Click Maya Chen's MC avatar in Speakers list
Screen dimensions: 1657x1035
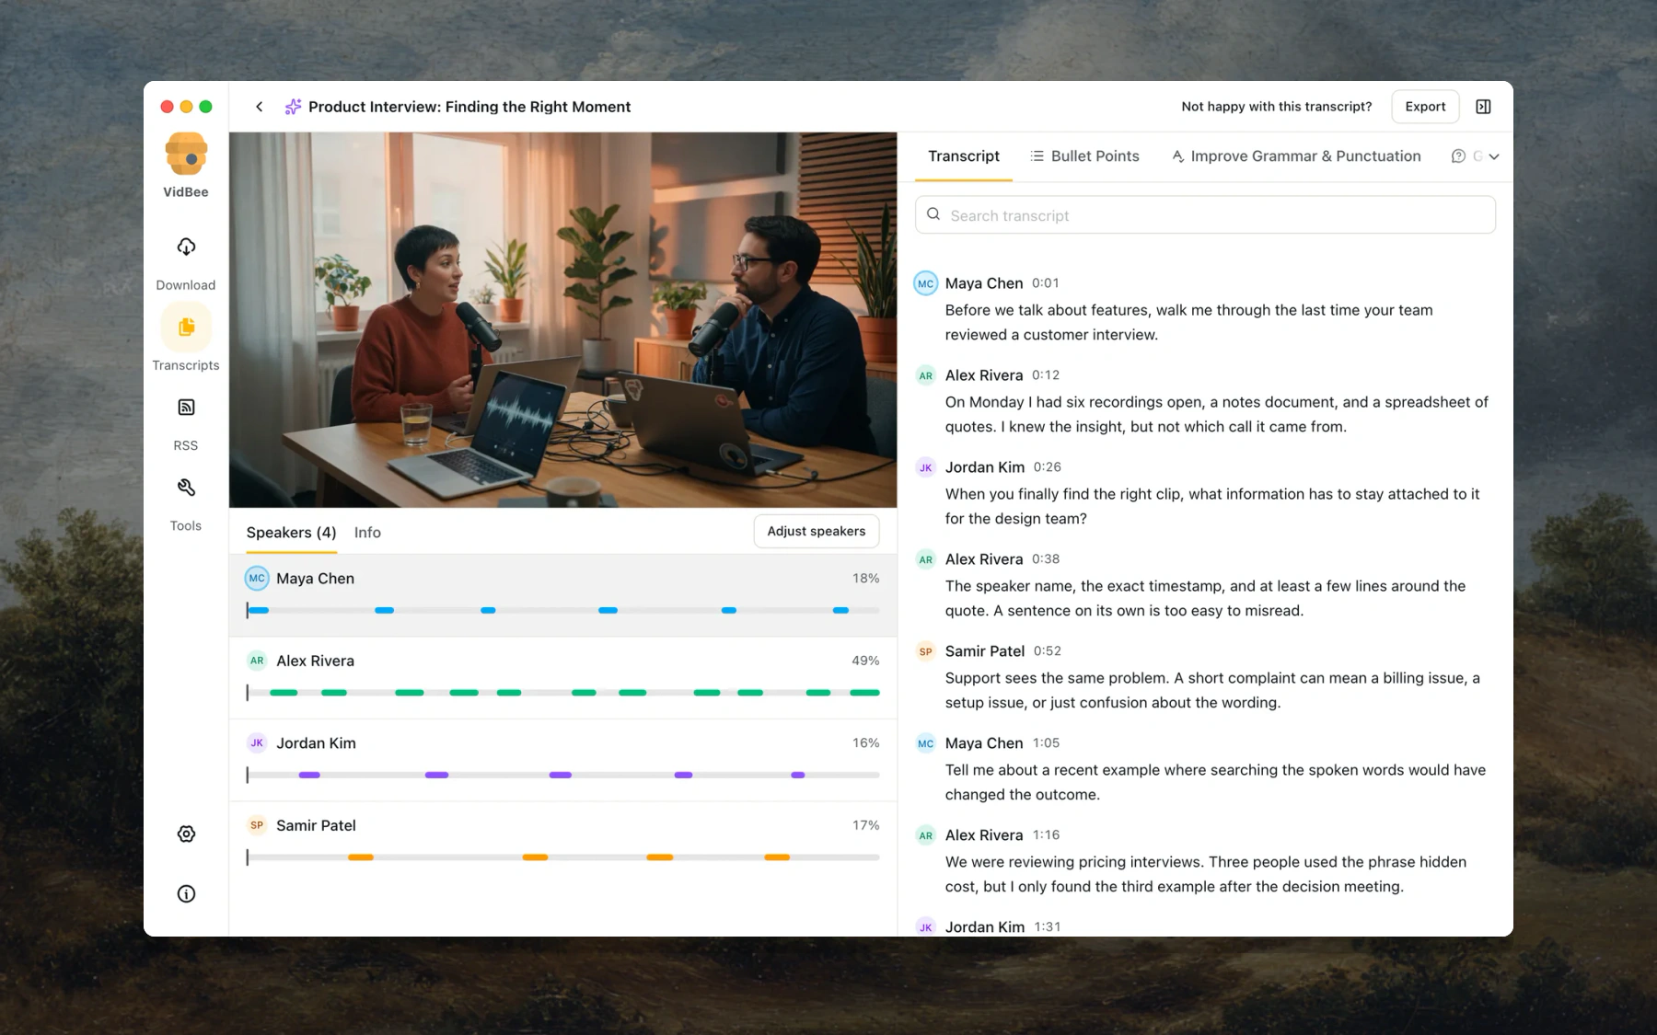click(257, 579)
